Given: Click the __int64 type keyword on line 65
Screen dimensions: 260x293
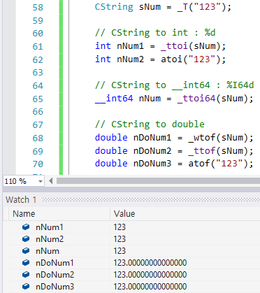Looking at the screenshot, I should click(x=114, y=99).
